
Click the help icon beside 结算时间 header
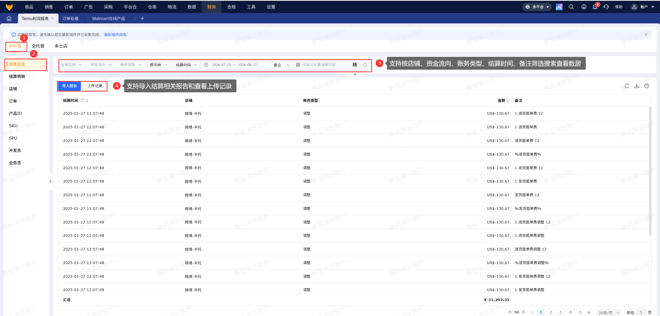point(82,100)
